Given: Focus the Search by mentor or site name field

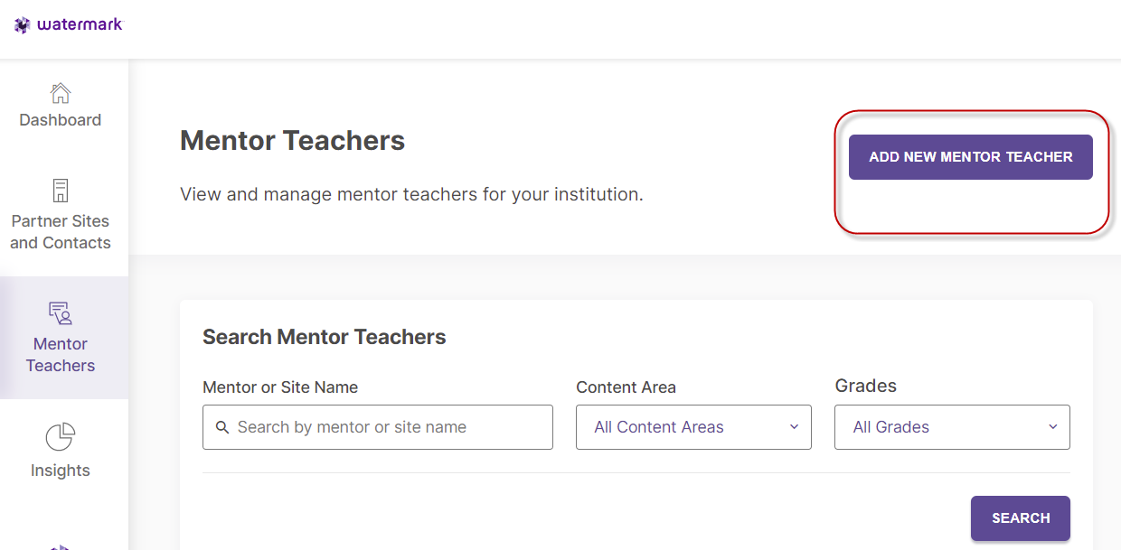Looking at the screenshot, I should [x=378, y=427].
